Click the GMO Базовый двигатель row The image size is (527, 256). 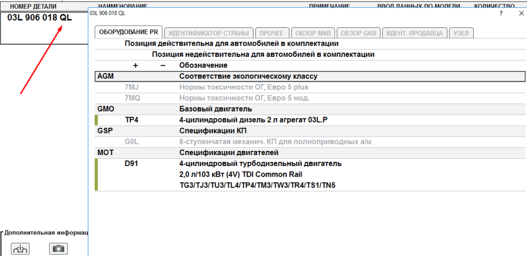coord(310,109)
